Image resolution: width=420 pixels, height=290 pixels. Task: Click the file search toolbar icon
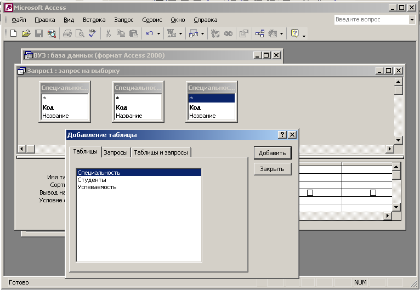click(52, 33)
